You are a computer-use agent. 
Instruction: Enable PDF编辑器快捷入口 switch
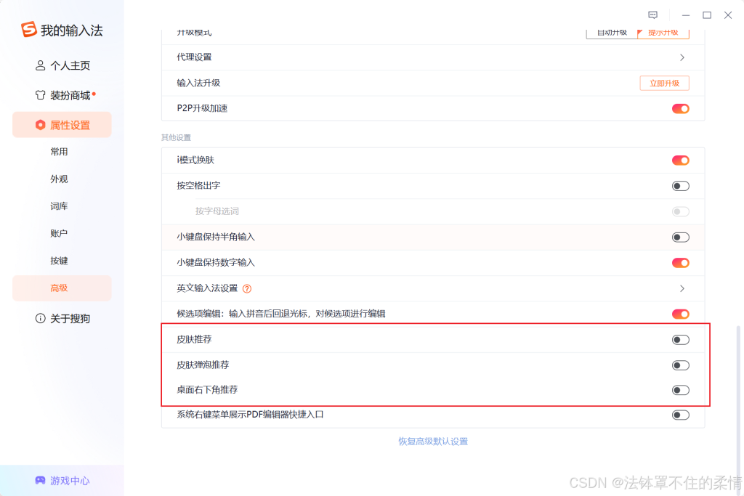[x=680, y=415]
